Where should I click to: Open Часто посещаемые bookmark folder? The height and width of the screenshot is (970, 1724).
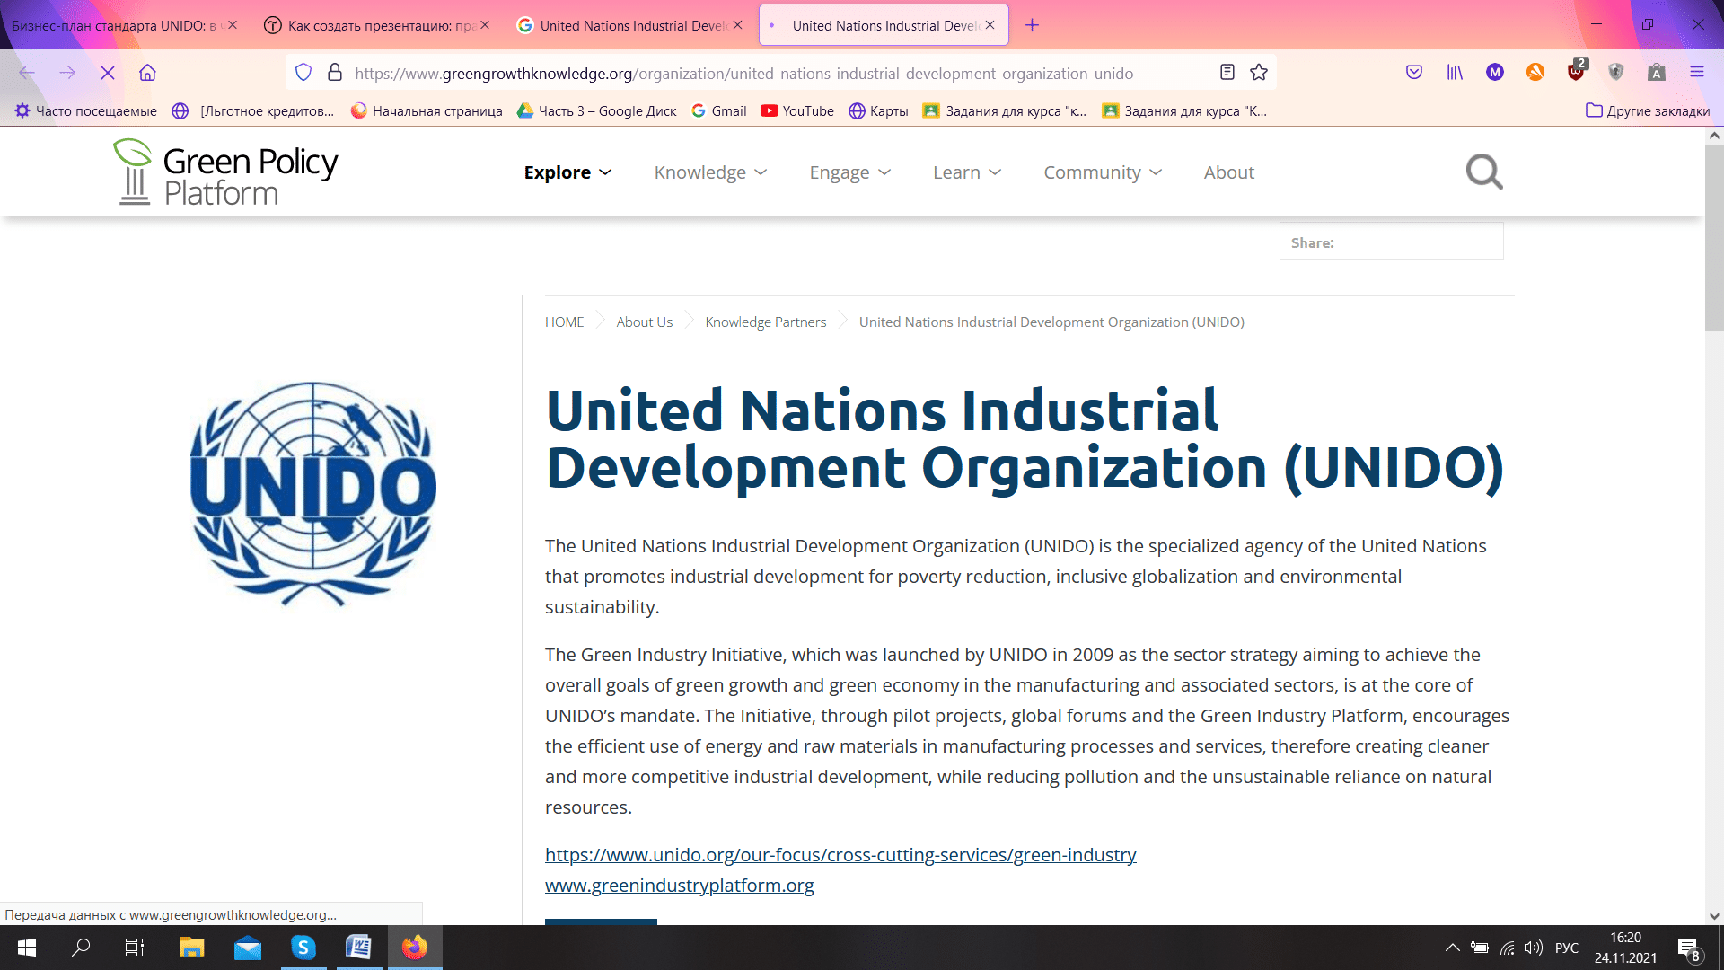tap(85, 110)
